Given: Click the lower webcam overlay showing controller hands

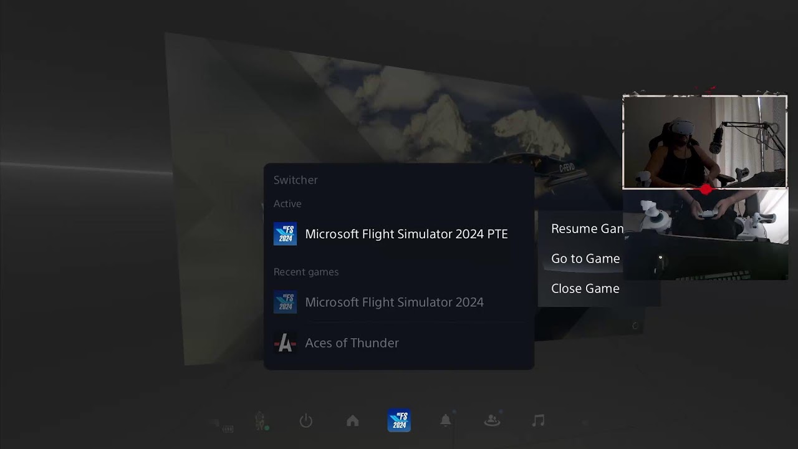Looking at the screenshot, I should tap(706, 234).
